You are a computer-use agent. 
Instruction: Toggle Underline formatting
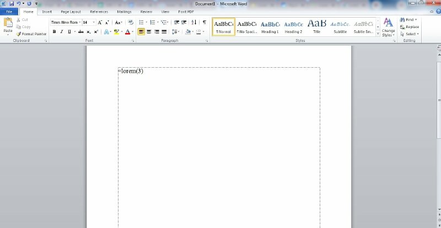[x=69, y=32]
